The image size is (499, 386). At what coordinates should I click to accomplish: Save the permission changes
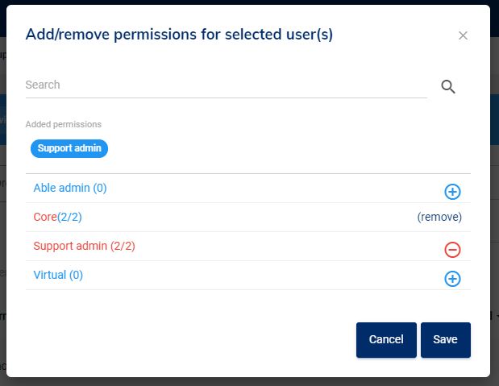pos(445,339)
